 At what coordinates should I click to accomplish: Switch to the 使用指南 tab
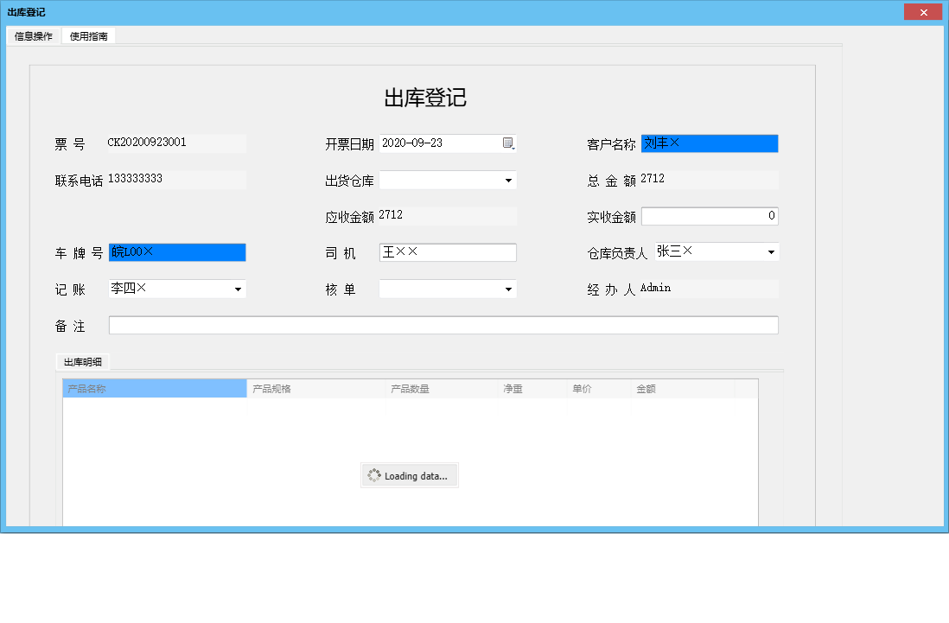pos(88,36)
